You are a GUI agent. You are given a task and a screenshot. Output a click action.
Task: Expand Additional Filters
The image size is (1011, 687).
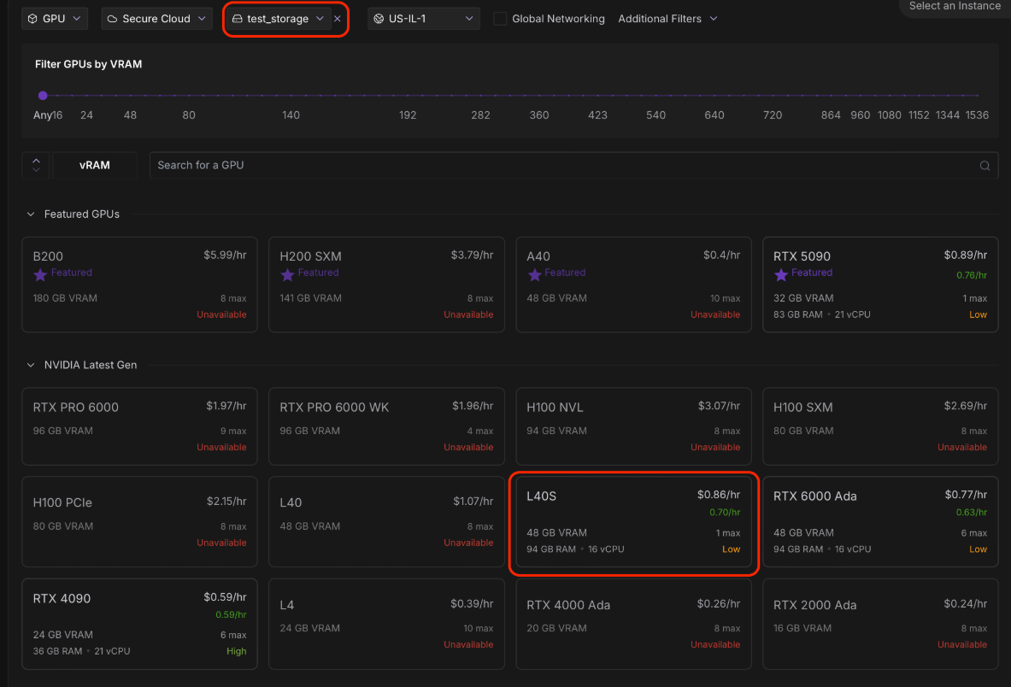pyautogui.click(x=667, y=19)
